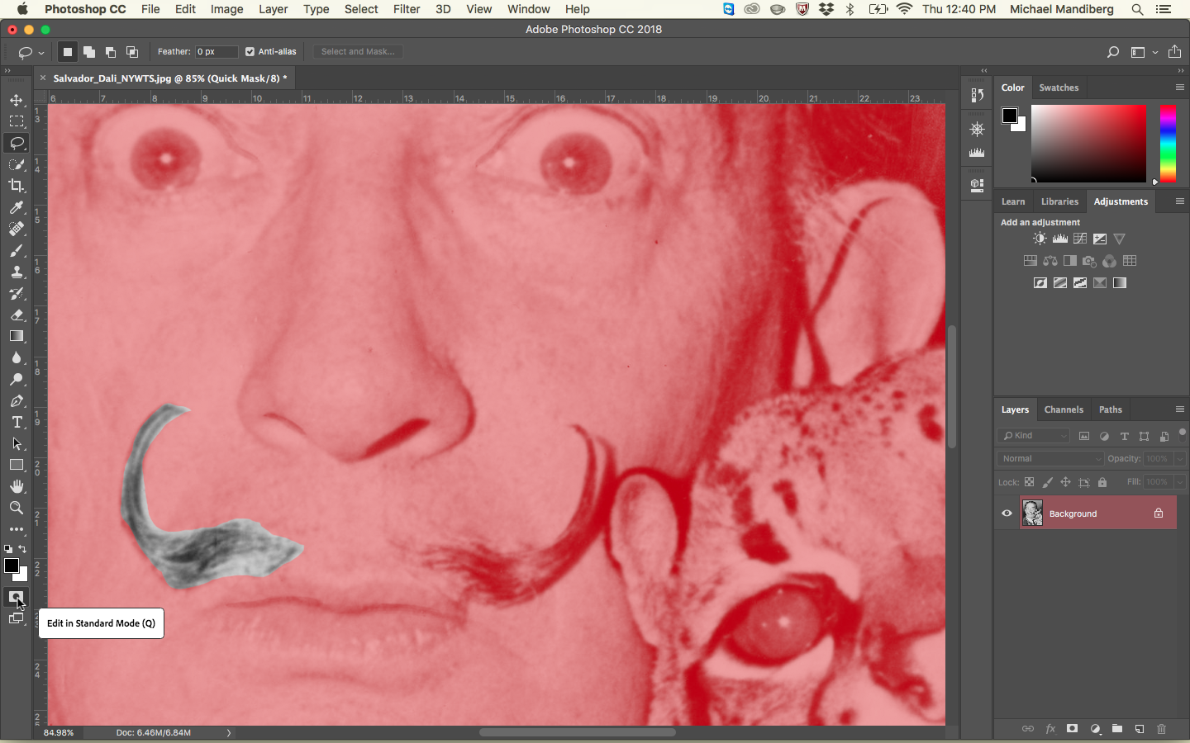Switch to the Swatches tab
This screenshot has height=743, width=1190.
[1059, 88]
